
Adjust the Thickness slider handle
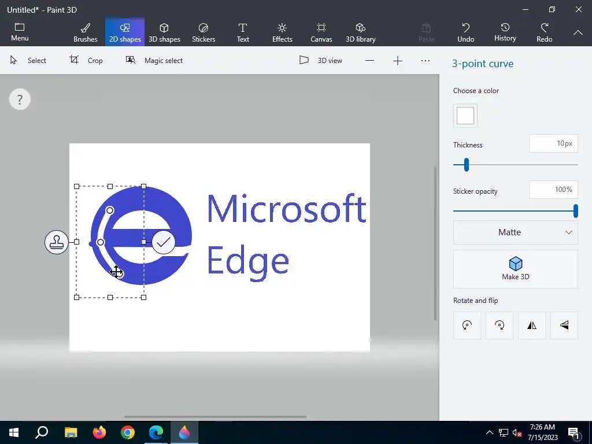point(467,165)
